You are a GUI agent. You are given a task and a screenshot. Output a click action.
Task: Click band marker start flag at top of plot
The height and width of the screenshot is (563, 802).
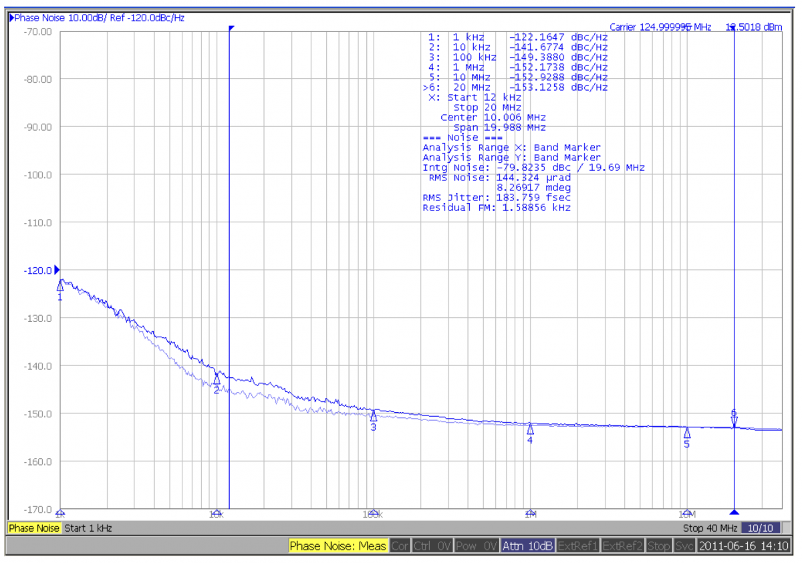(x=231, y=29)
